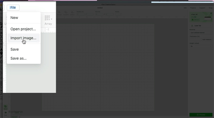
Task: Click the File menu button
Action: coord(13,7)
